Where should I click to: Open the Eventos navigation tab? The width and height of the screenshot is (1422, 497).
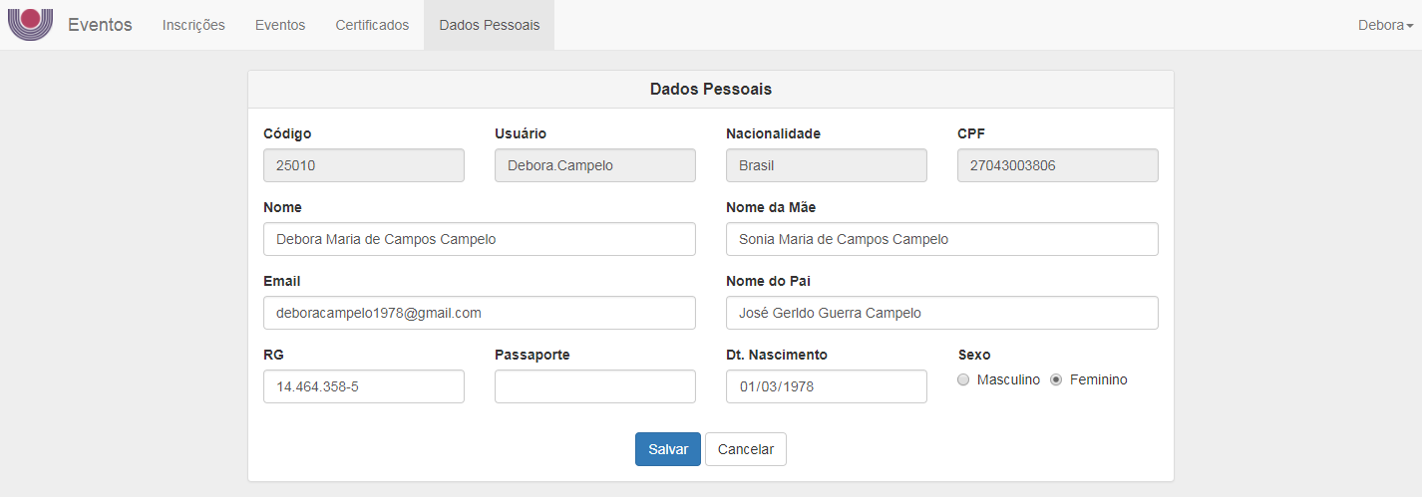[280, 25]
